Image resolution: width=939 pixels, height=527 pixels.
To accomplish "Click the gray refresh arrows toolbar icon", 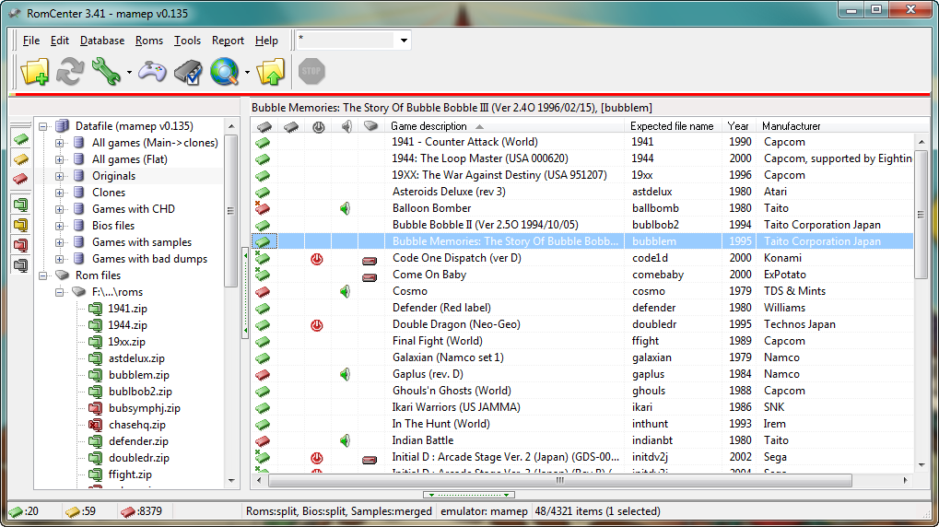I will pyautogui.click(x=70, y=71).
